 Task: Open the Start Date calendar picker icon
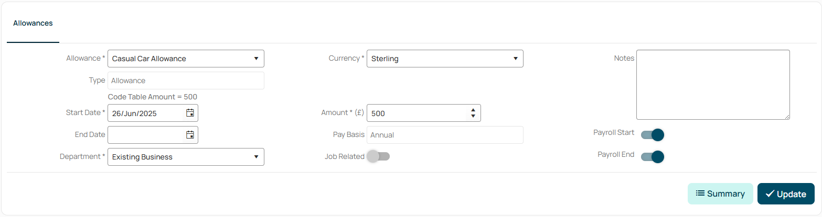point(190,113)
